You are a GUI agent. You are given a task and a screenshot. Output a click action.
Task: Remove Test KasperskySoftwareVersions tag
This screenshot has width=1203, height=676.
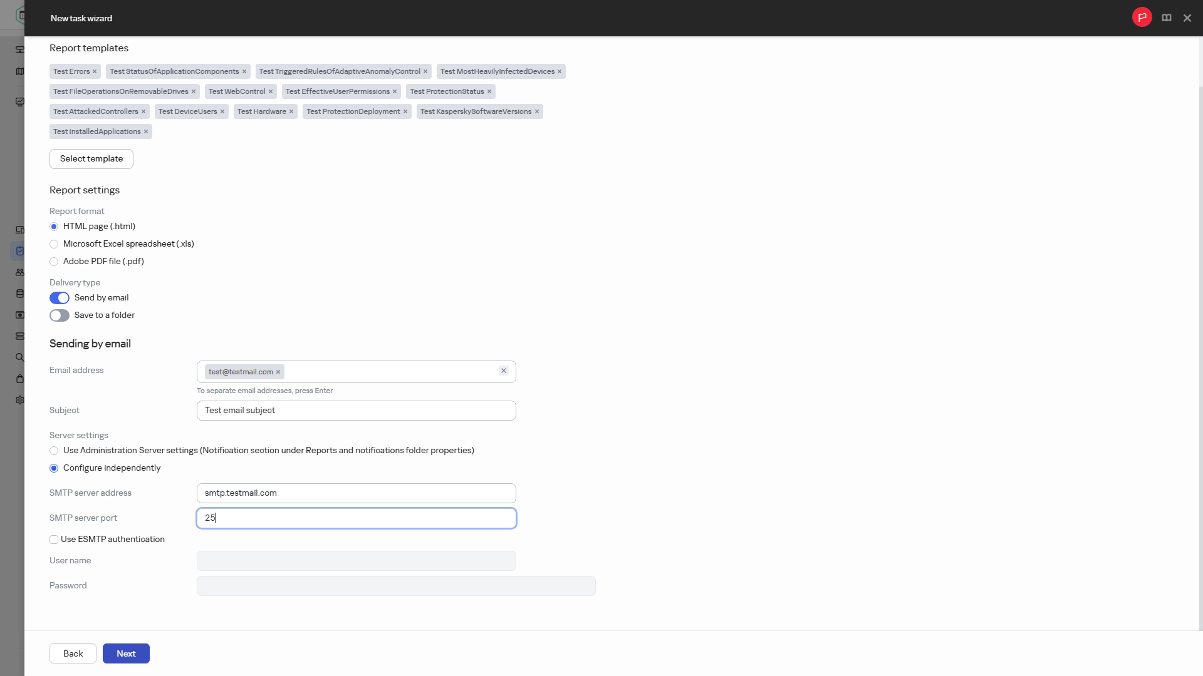(x=536, y=112)
